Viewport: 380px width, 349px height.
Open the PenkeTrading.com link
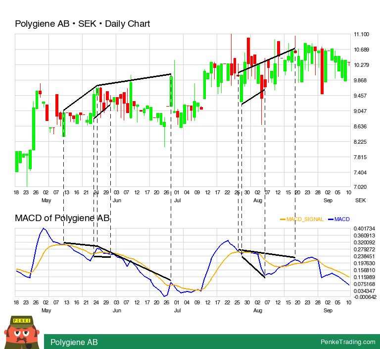[x=348, y=342]
